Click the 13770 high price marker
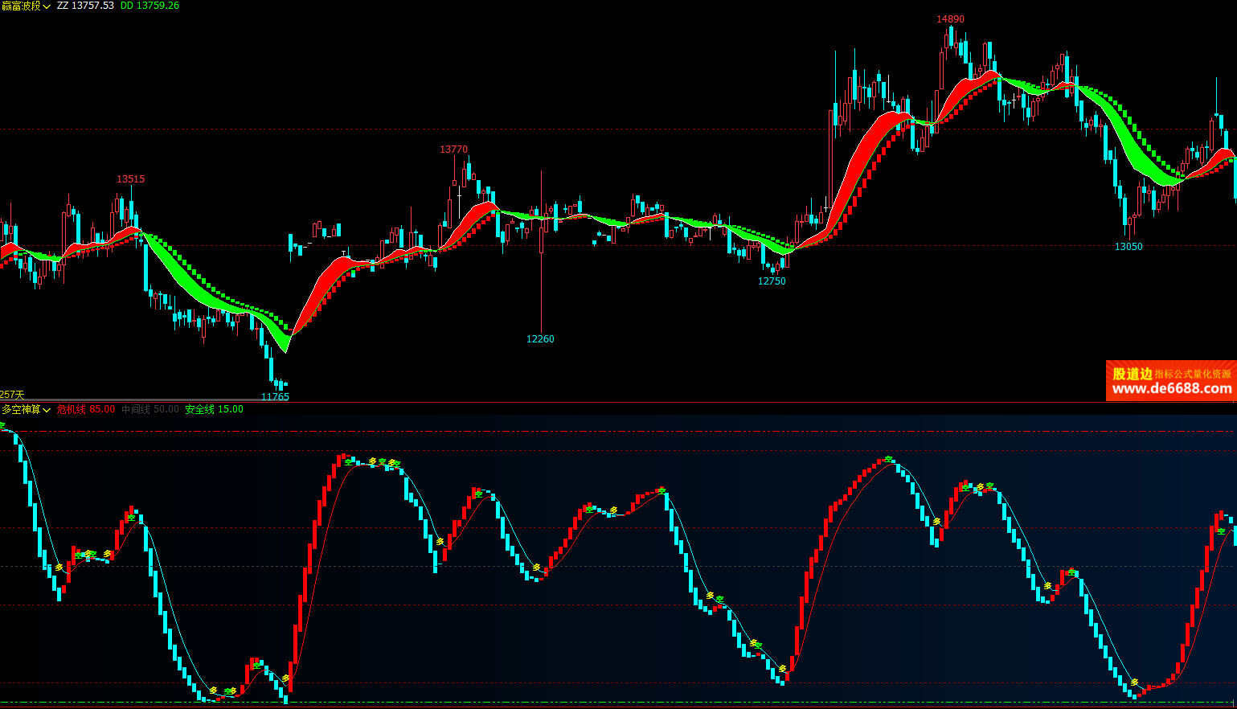The image size is (1237, 709). click(x=453, y=150)
